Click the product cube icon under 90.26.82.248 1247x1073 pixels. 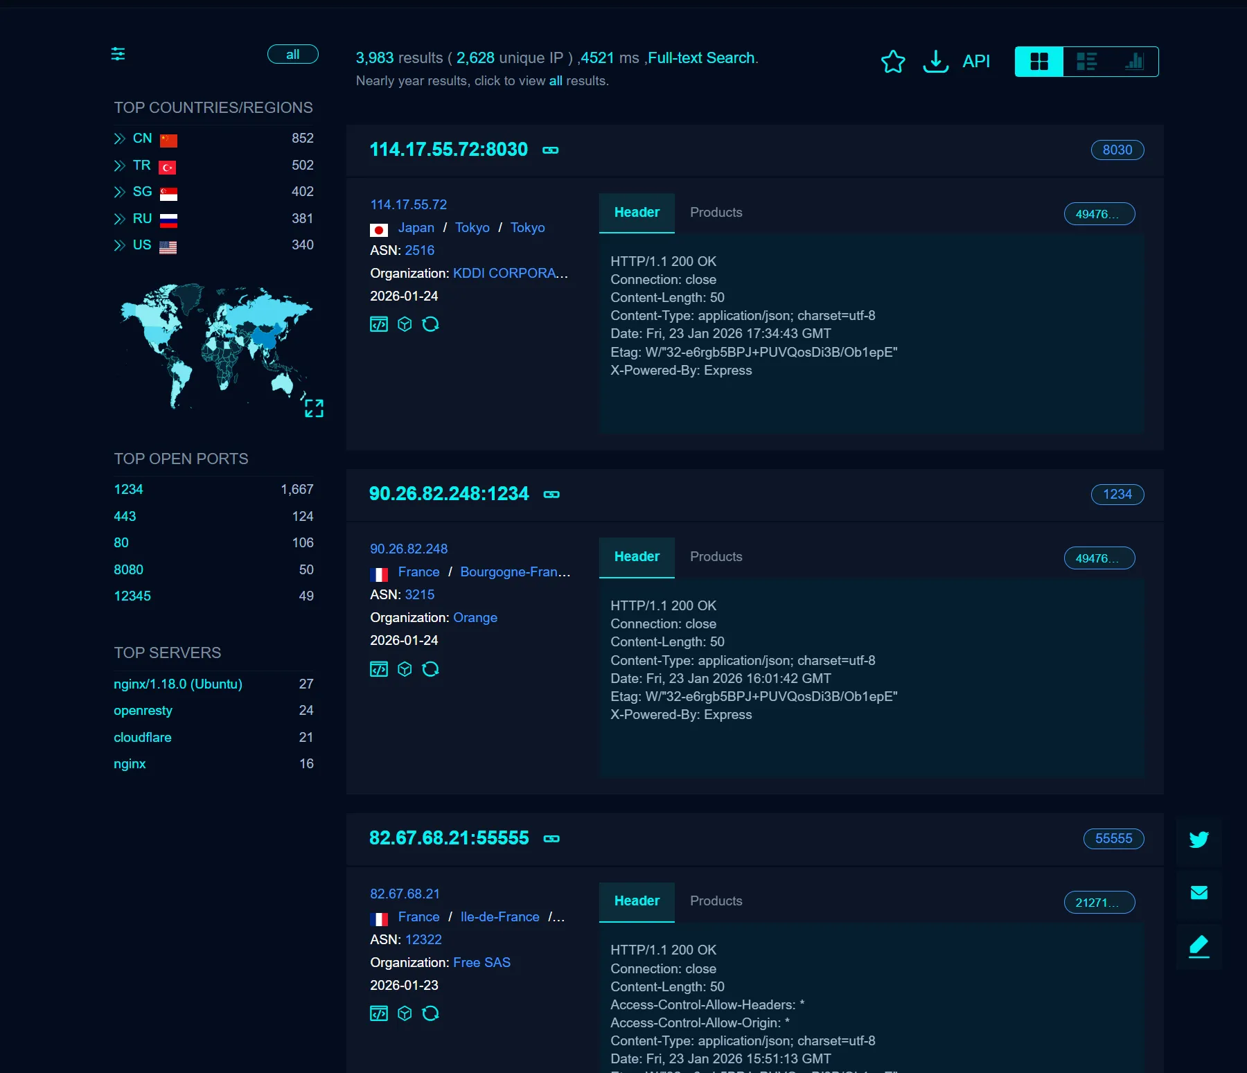(x=405, y=668)
